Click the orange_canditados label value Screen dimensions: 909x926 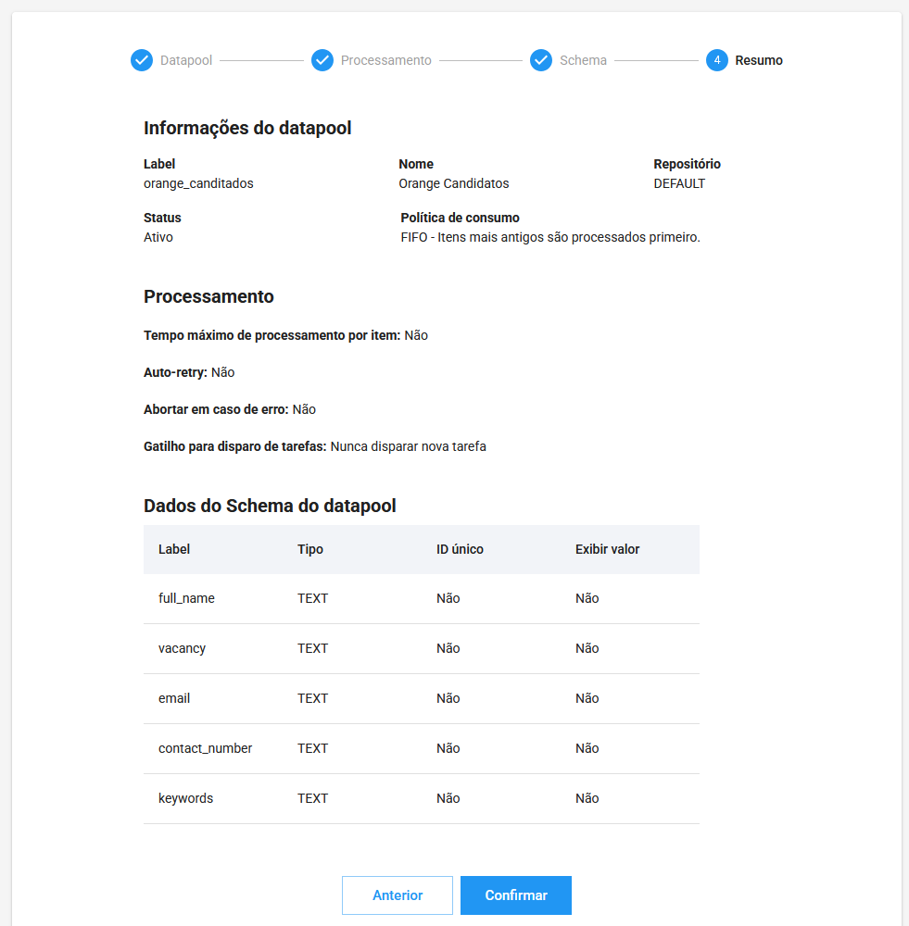[198, 183]
